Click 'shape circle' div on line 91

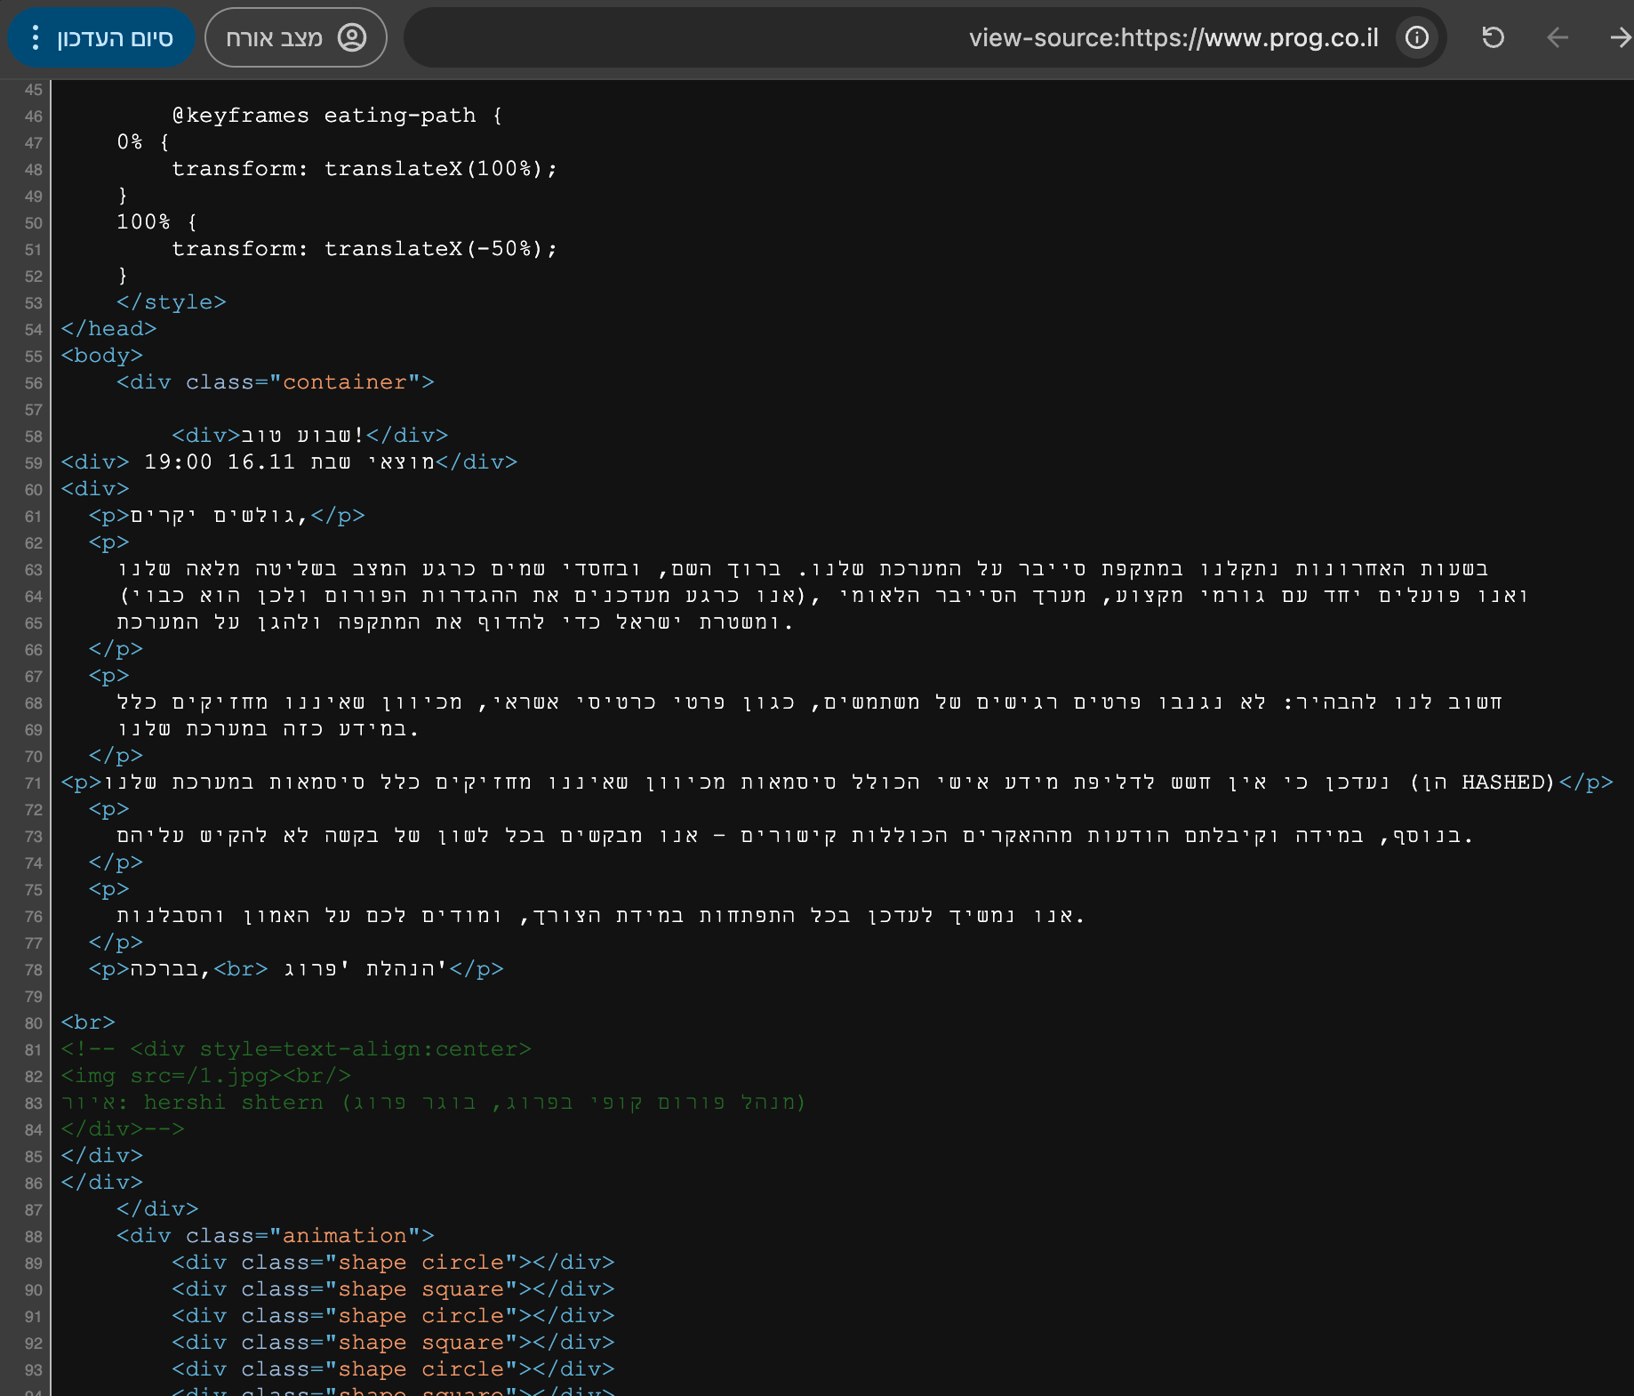click(x=393, y=1316)
